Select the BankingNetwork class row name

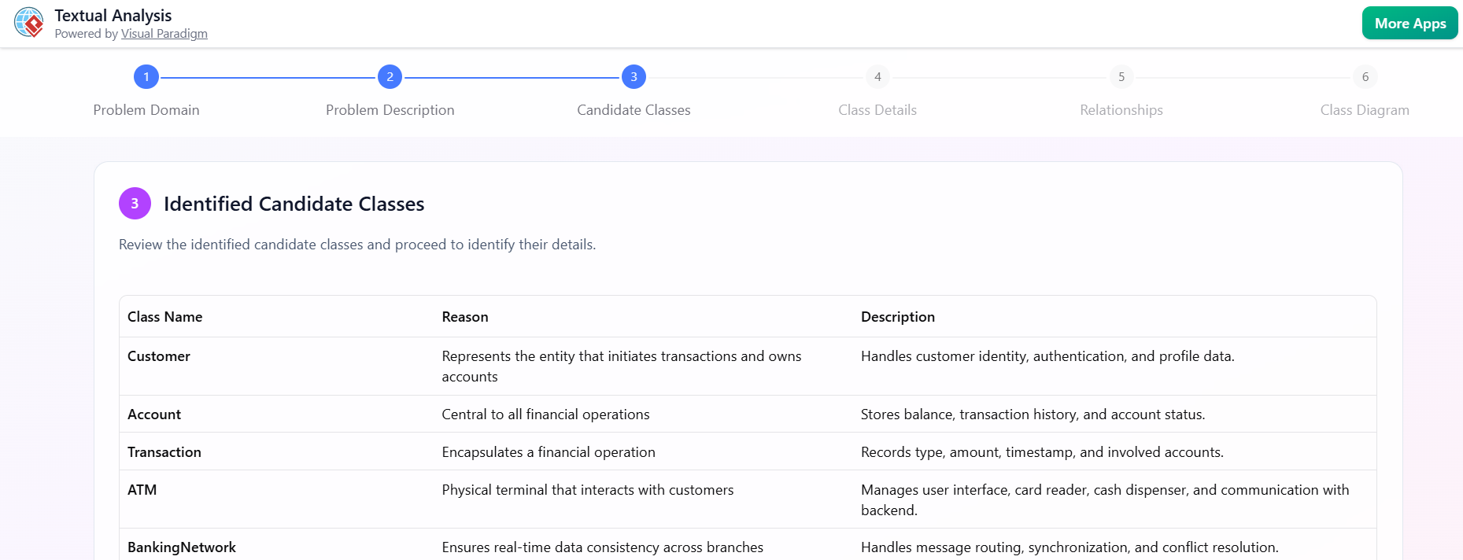click(182, 547)
